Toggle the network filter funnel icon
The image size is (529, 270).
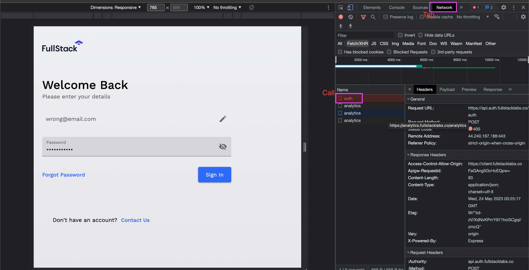coord(363,17)
